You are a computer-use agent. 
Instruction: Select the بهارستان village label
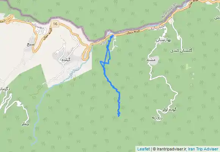(163, 40)
